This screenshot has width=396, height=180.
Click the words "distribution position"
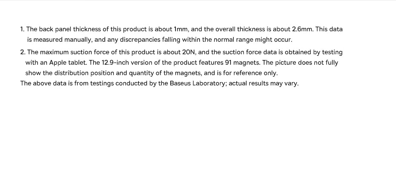(91, 73)
